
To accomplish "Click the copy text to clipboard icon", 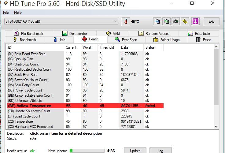I will click(x=157, y=21).
